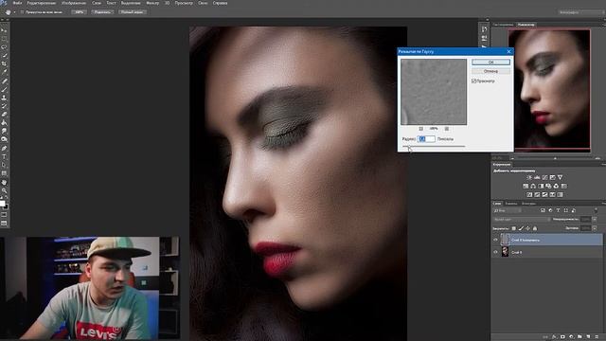
Task: Click the bottom layer's thumbnail
Action: pos(505,252)
